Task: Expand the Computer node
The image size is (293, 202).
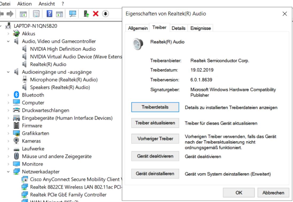Action: pyautogui.click(x=8, y=103)
